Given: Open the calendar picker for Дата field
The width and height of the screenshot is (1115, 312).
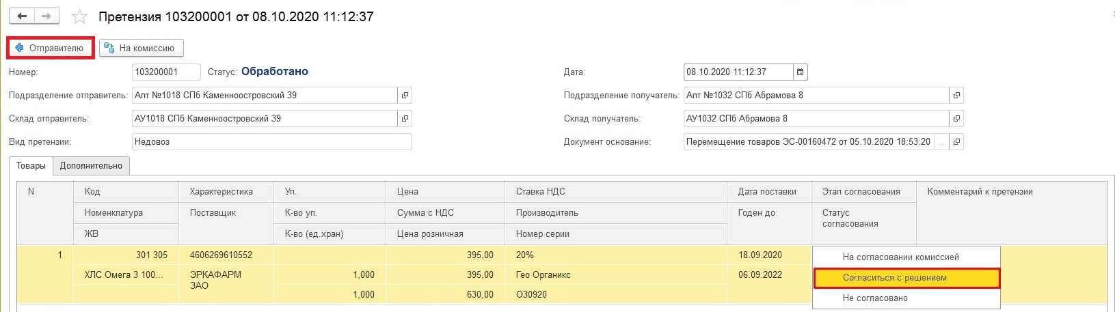Looking at the screenshot, I should [x=801, y=72].
